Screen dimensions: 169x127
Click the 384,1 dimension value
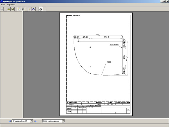coord(106,37)
